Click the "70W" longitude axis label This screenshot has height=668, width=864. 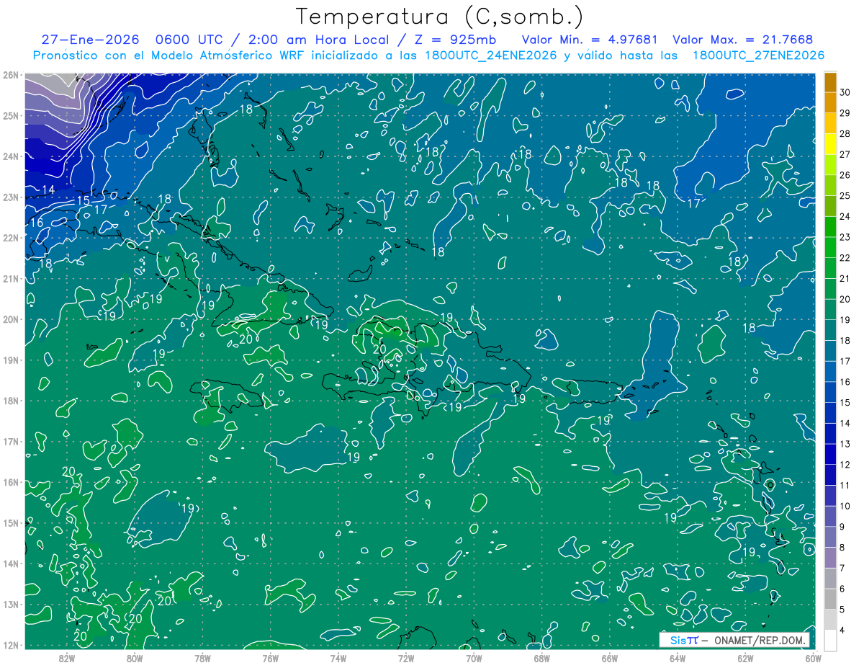474,658
